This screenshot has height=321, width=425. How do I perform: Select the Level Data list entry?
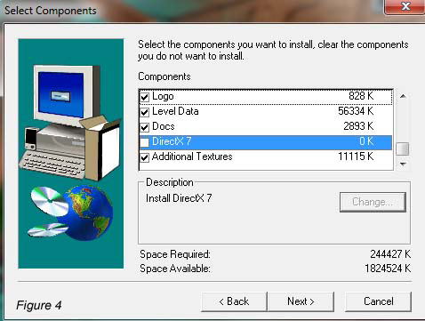tap(266, 112)
